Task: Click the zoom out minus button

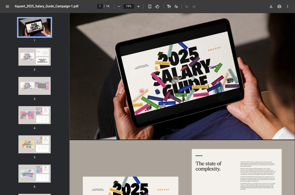Action: point(119,6)
